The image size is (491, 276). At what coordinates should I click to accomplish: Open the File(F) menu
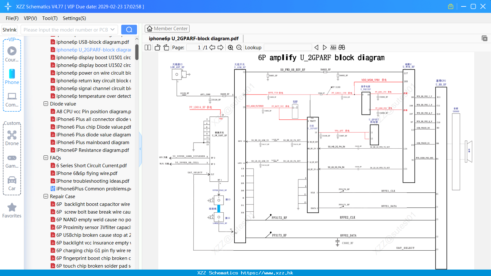pos(12,18)
